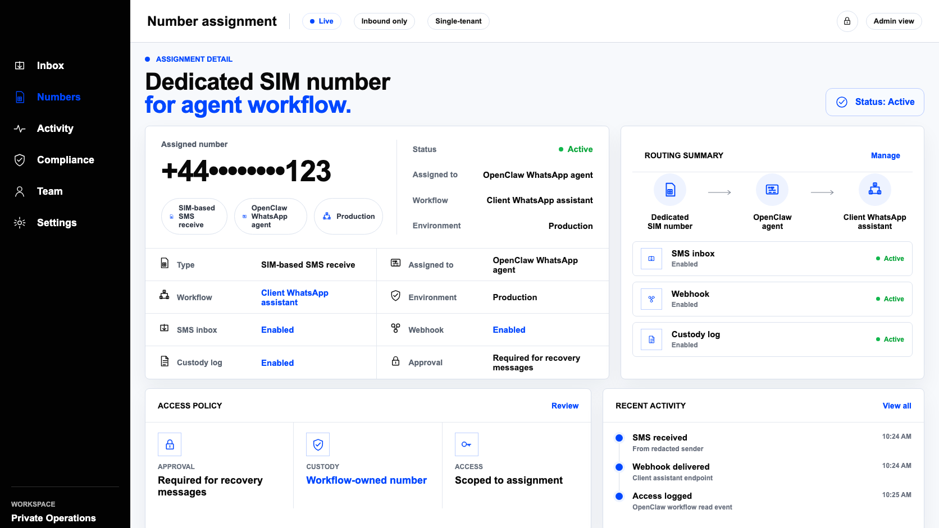Click the Private Operations workspace label
This screenshot has height=528, width=939.
(53, 518)
